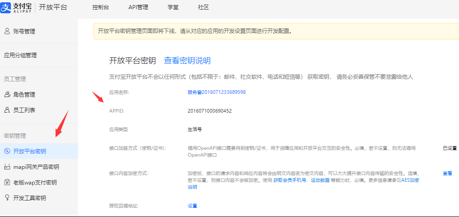Click 查看 for 接口内容加密方式
Screen dimensions: 459x217
pyautogui.click(x=447, y=174)
